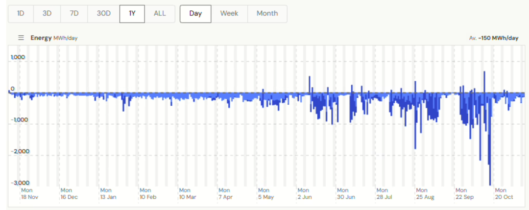This screenshot has width=529, height=210.
Task: Click the Mon 2 Jun axis label
Action: click(x=304, y=194)
